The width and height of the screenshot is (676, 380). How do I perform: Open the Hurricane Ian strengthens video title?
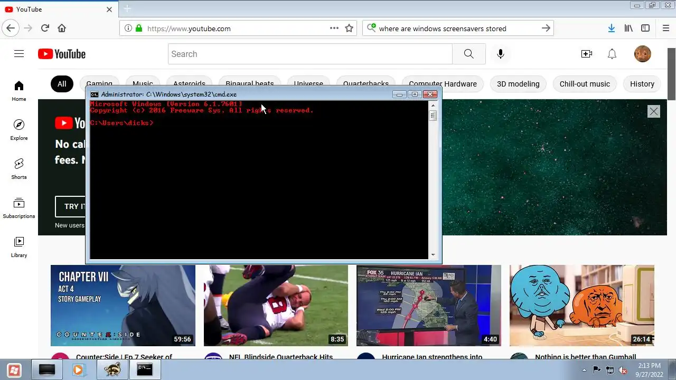(432, 357)
